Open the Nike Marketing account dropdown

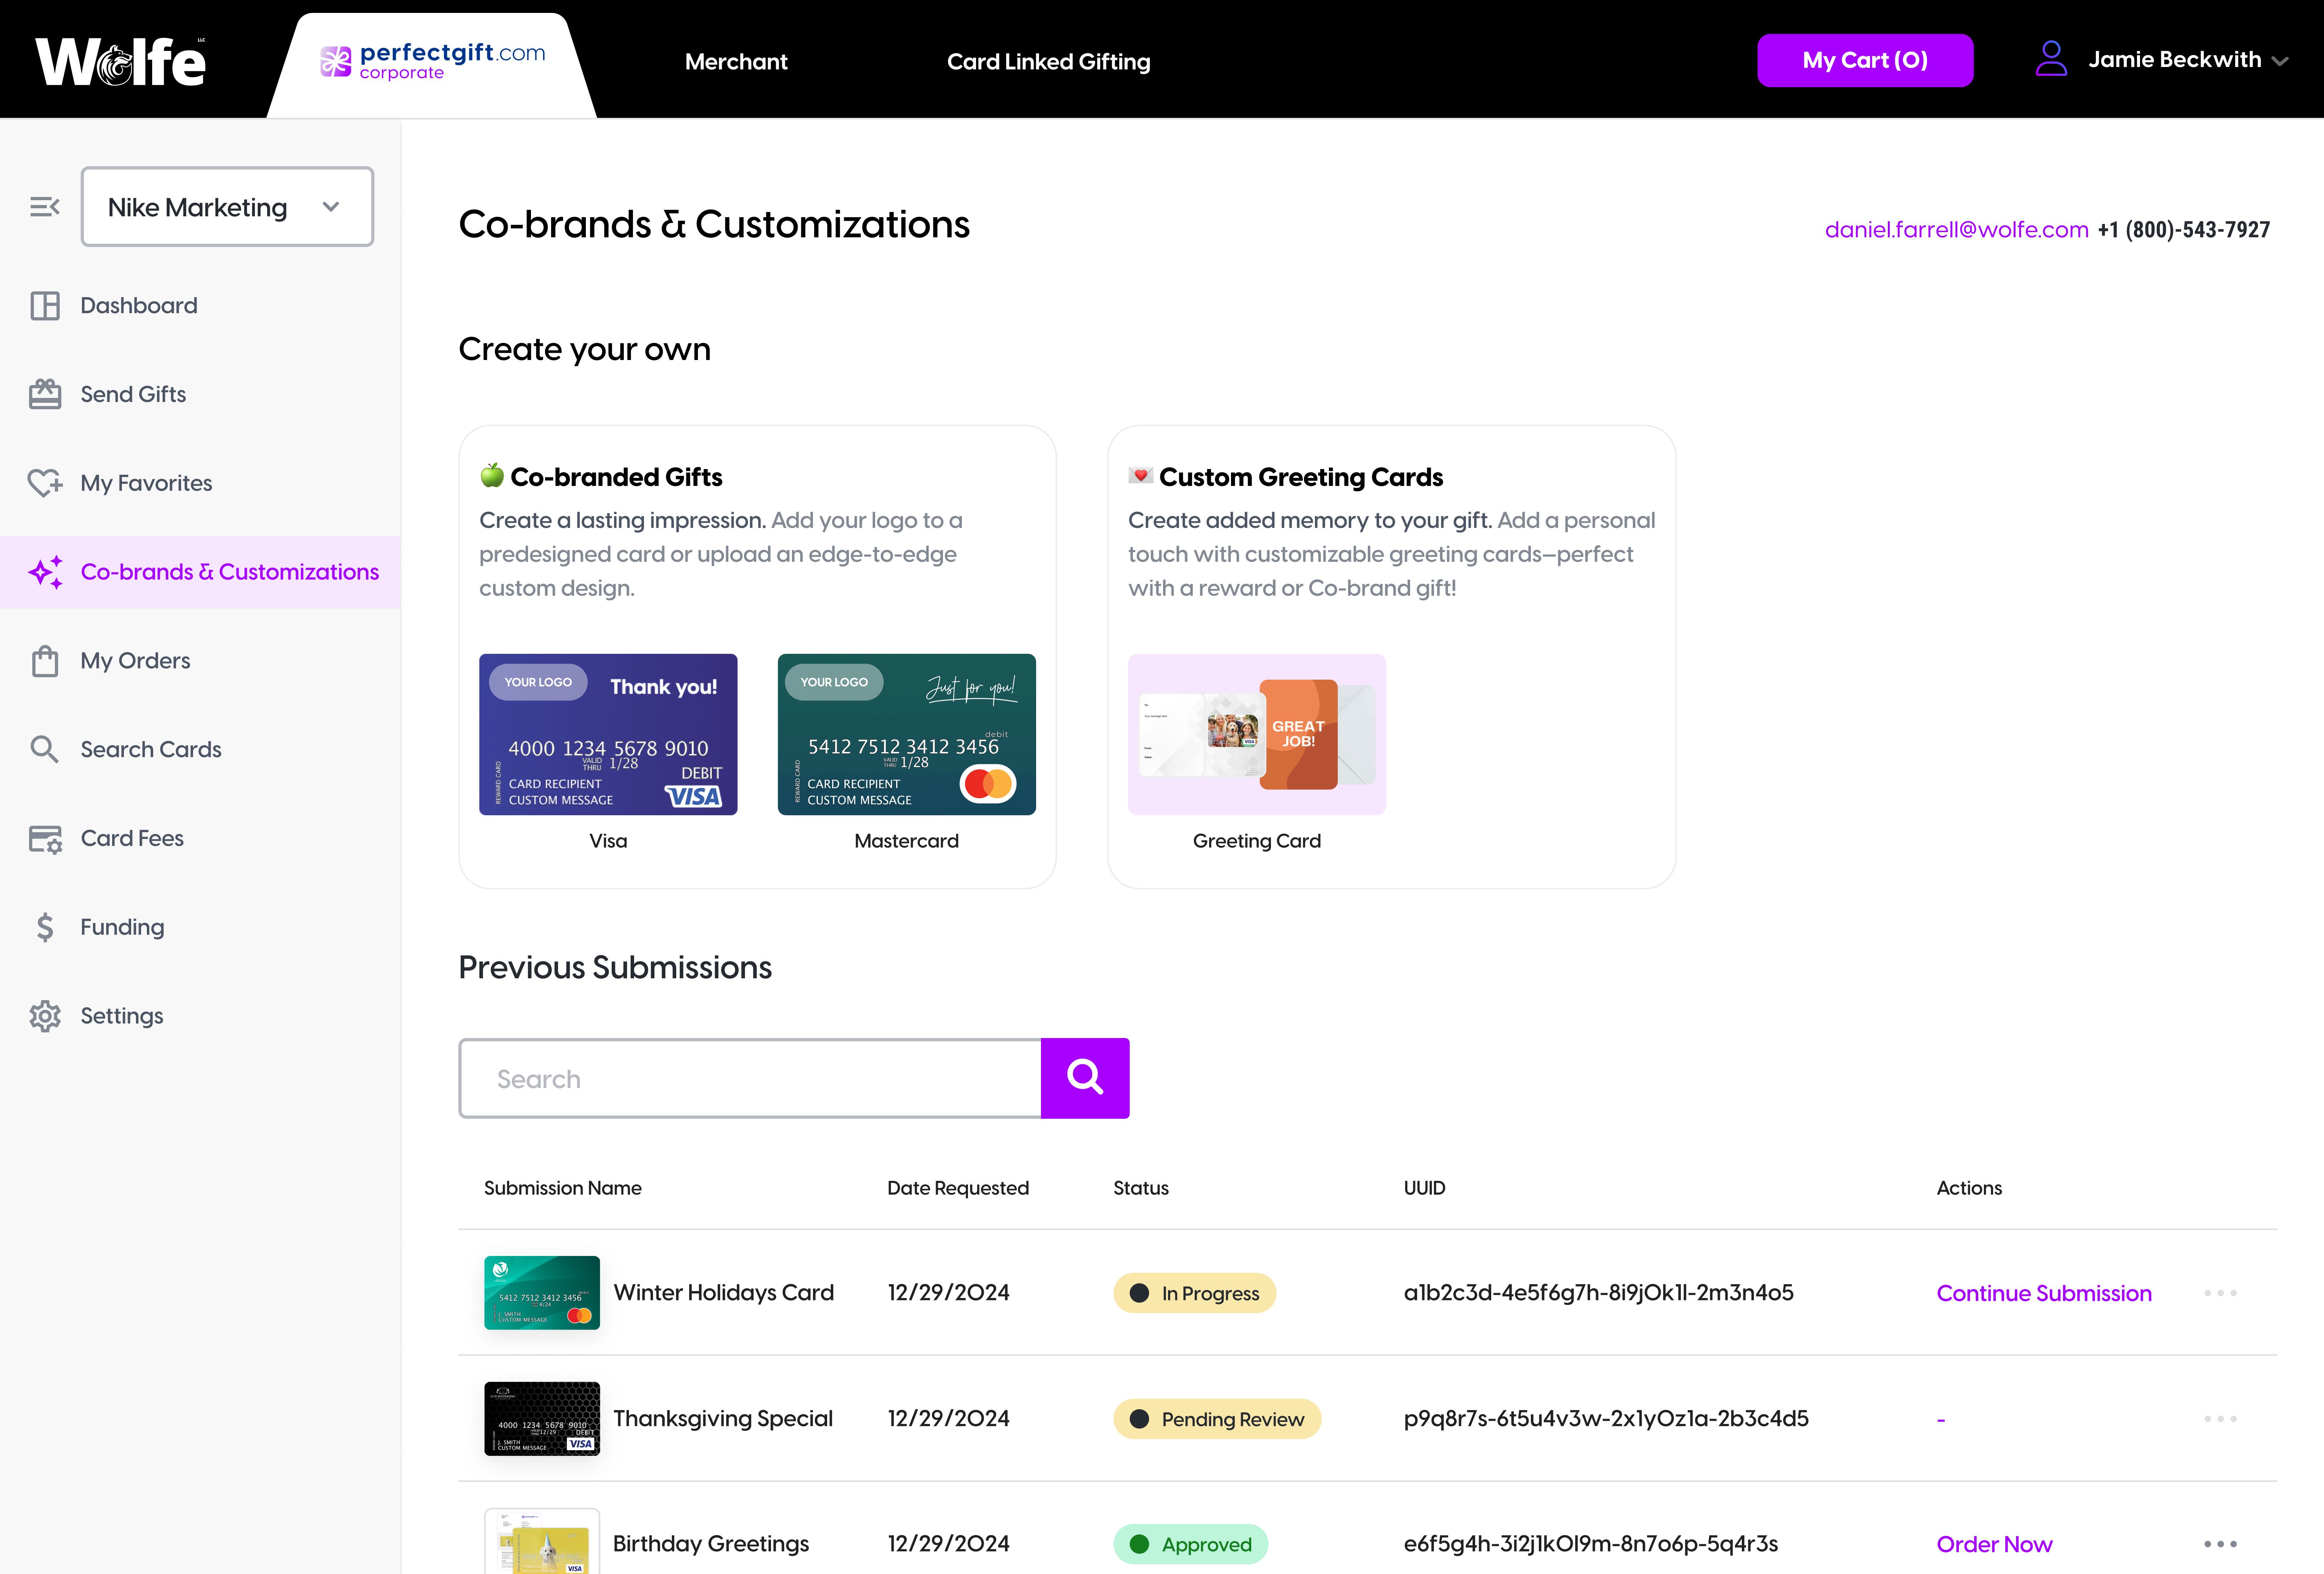tap(227, 207)
